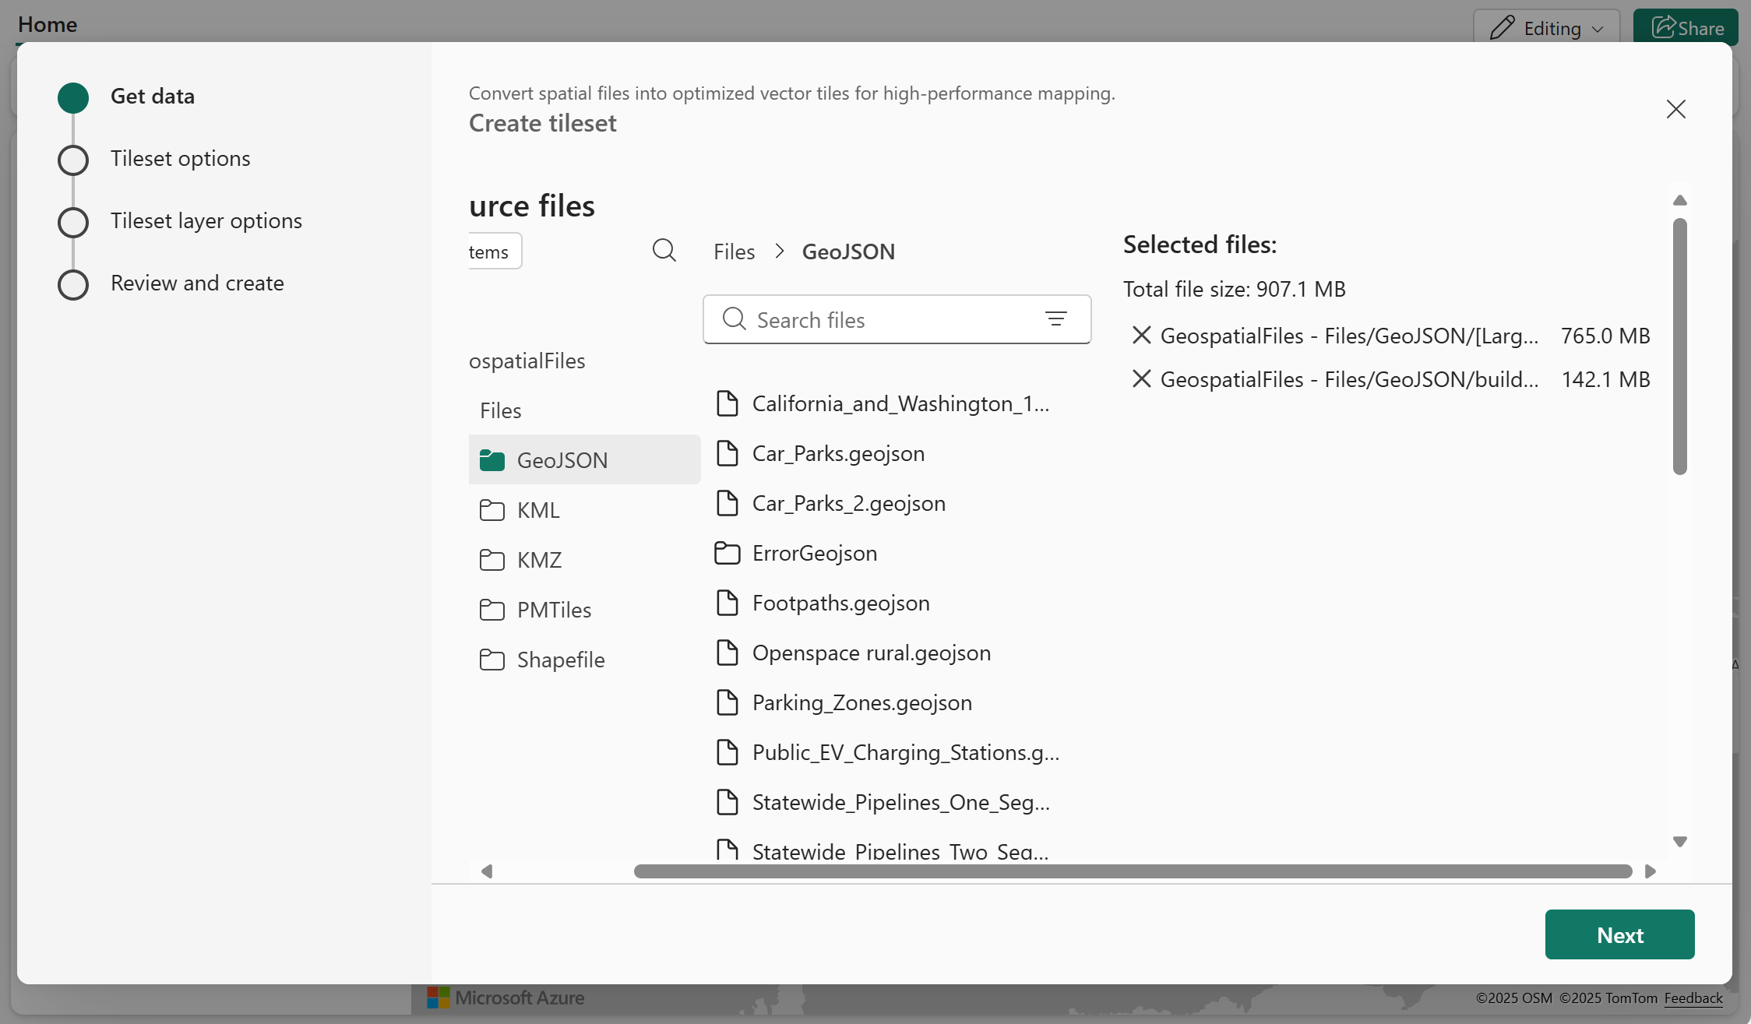Close the Create tileset dialog
This screenshot has width=1751, height=1024.
(x=1675, y=109)
